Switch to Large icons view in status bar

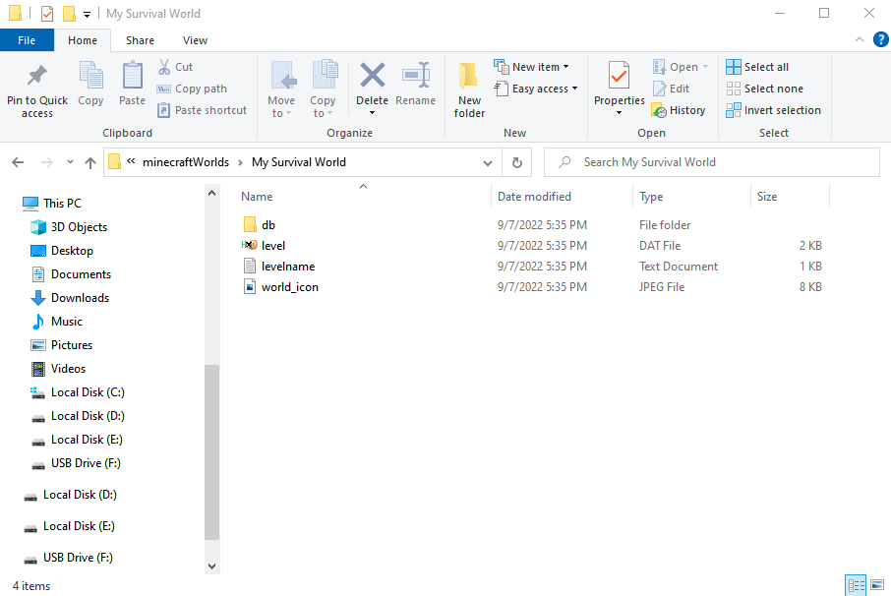tap(877, 585)
